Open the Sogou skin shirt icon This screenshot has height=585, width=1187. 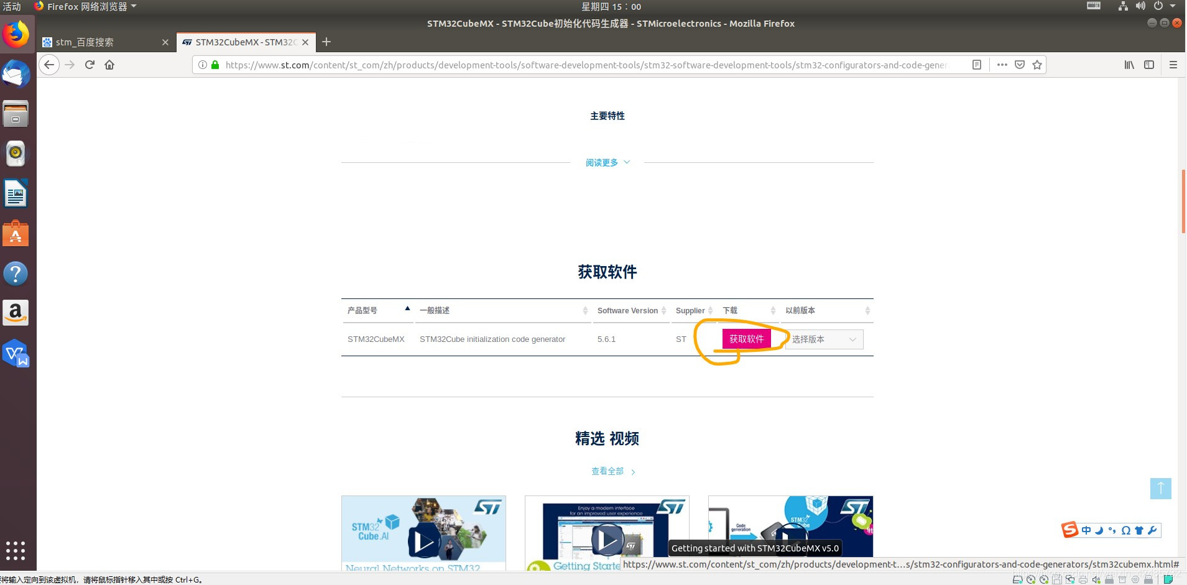(1139, 530)
